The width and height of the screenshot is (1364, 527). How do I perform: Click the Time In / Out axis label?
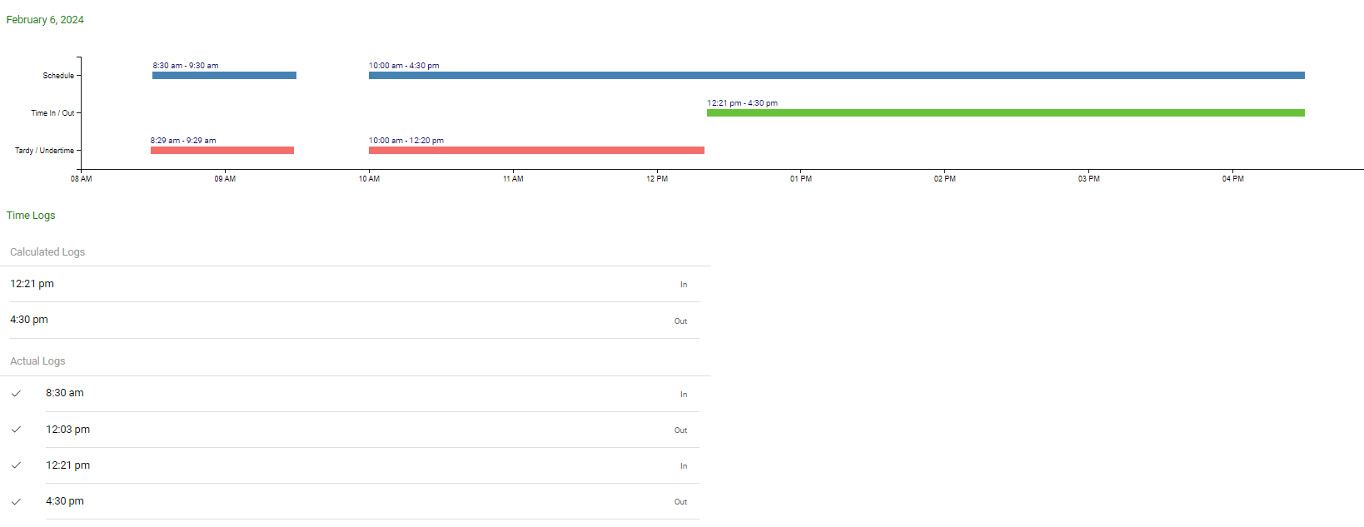point(52,113)
